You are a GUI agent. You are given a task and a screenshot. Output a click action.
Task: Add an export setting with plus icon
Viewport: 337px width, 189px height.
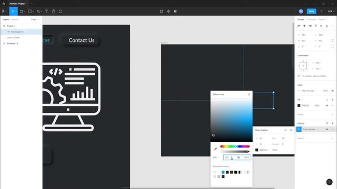[332, 138]
